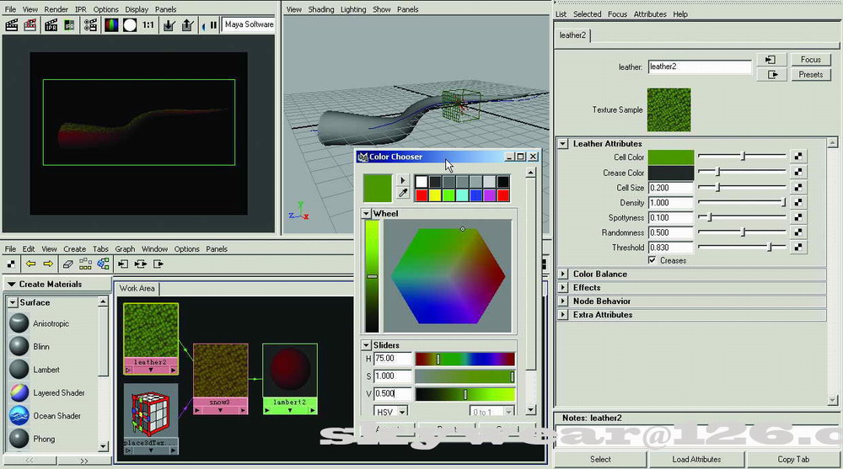Viewport: 843px width, 469px height.
Task: Click the Keep Image icon in Render View
Action: pos(169,24)
